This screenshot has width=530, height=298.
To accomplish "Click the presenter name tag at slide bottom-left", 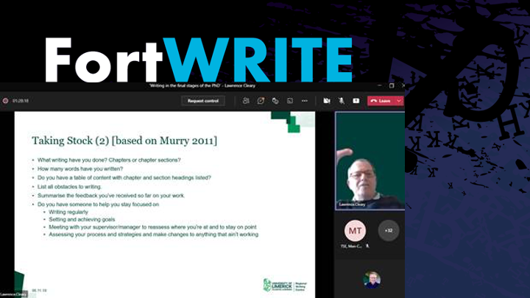I will click(13, 294).
